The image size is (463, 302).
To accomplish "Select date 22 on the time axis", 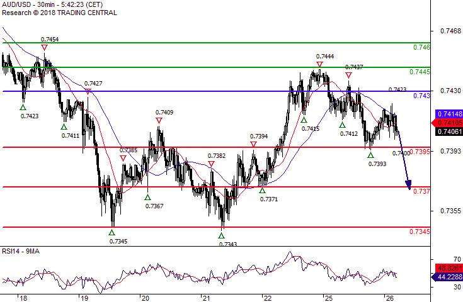I will click(x=268, y=298).
